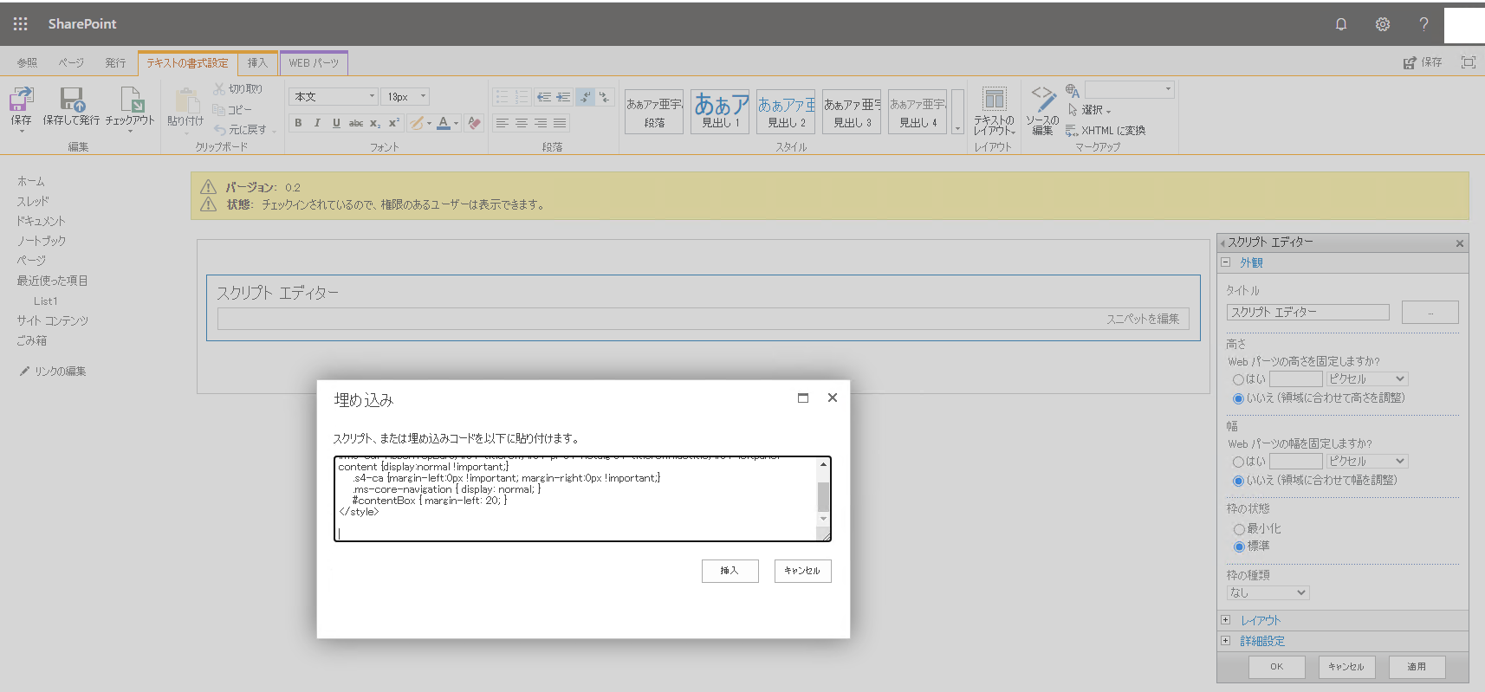
Task: Open the 枠の種類 なし dropdown
Action: click(1268, 593)
